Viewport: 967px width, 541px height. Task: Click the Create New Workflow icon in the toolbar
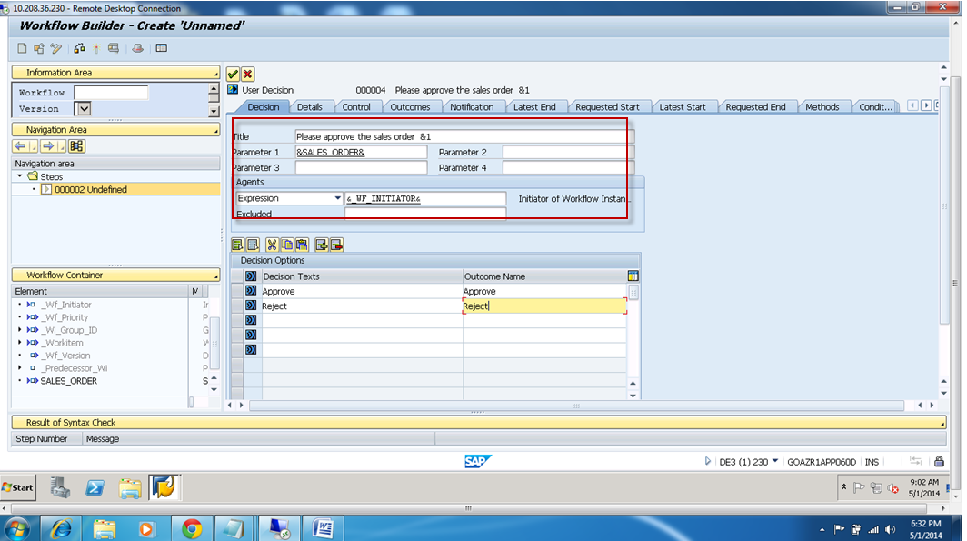(x=22, y=48)
